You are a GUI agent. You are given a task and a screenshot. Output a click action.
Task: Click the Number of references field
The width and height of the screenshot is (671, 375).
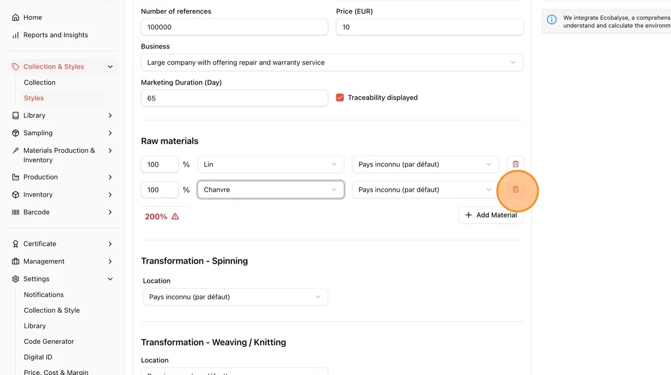[234, 27]
